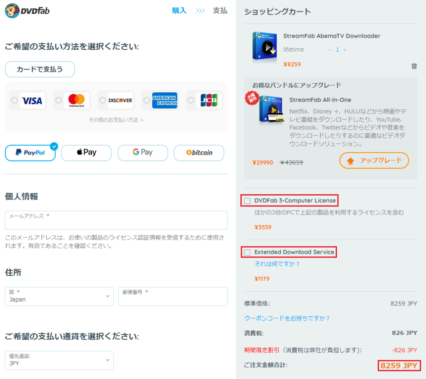The image size is (426, 379).
Task: Select the American Express radio button
Action: (x=147, y=100)
